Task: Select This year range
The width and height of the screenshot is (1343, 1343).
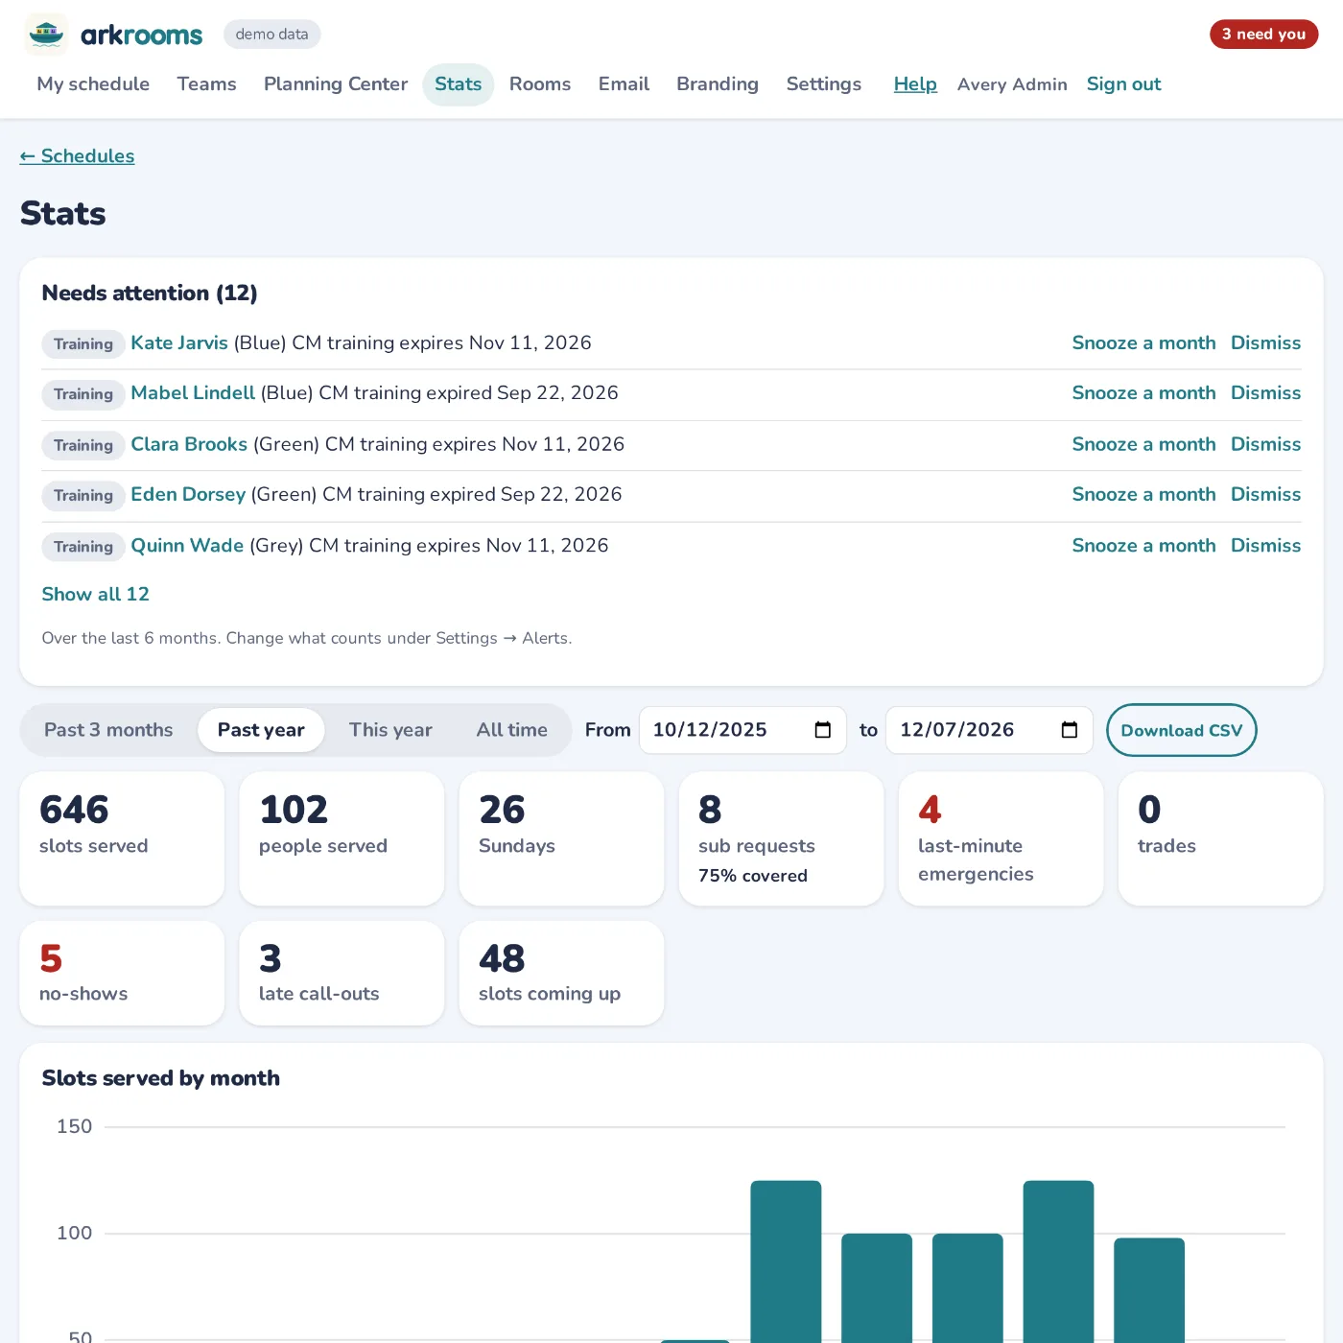Action: pos(390,730)
